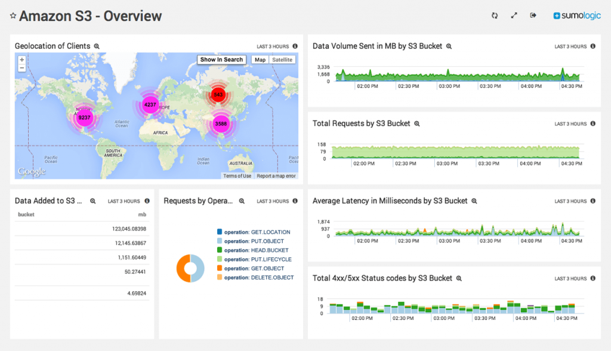Open fullscreen mode with the expand icon
611x351 pixels.
pos(514,16)
